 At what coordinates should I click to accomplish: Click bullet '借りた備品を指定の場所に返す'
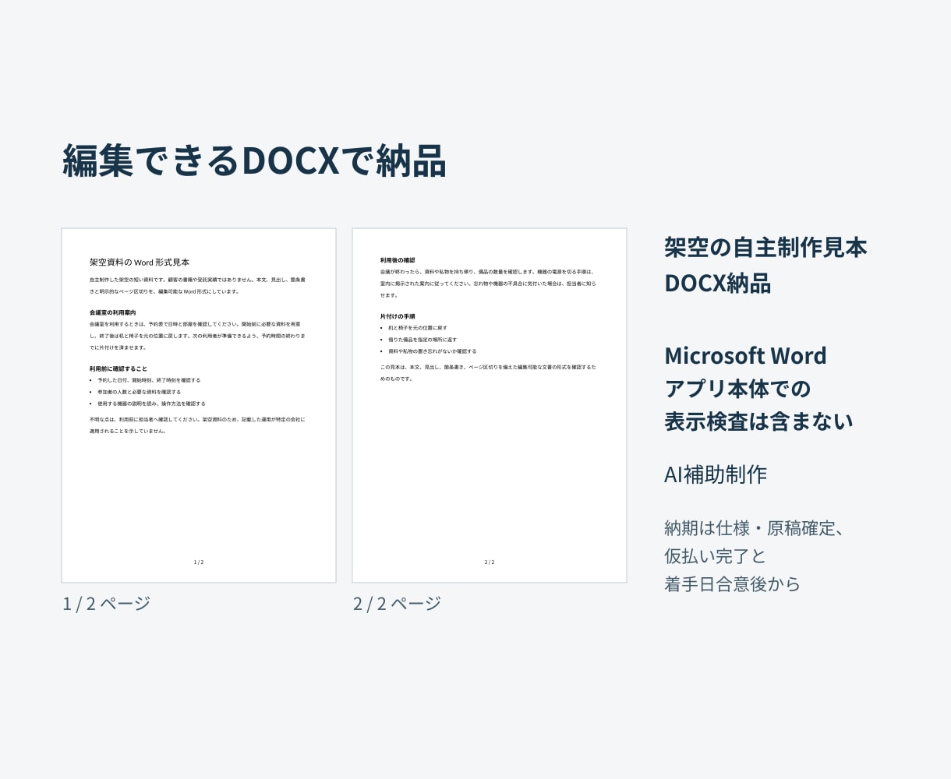[x=422, y=340]
